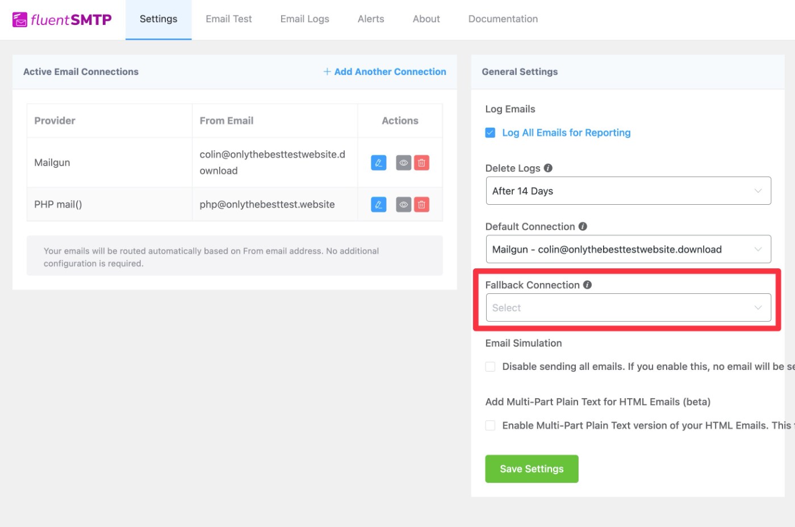The image size is (795, 527).
Task: Click the PHP mail() provider cell
Action: [x=110, y=204]
